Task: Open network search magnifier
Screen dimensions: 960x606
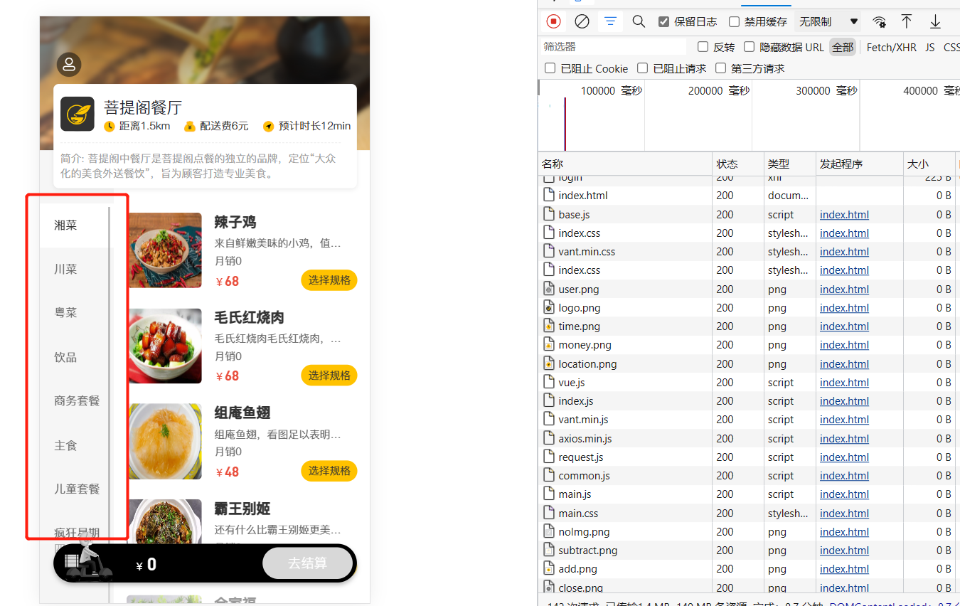Action: click(639, 21)
